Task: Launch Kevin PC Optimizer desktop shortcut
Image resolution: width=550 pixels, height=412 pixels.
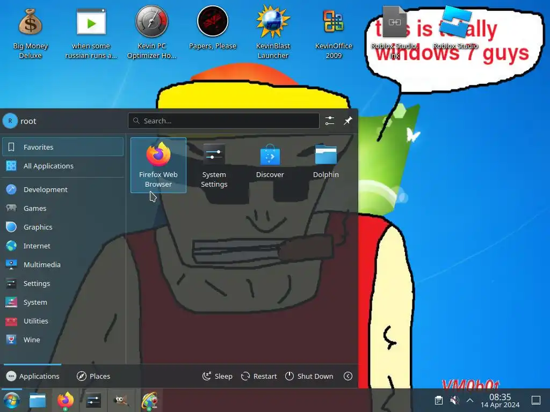Action: click(x=152, y=33)
